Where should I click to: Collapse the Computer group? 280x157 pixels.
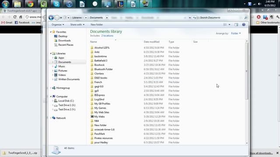(51, 96)
